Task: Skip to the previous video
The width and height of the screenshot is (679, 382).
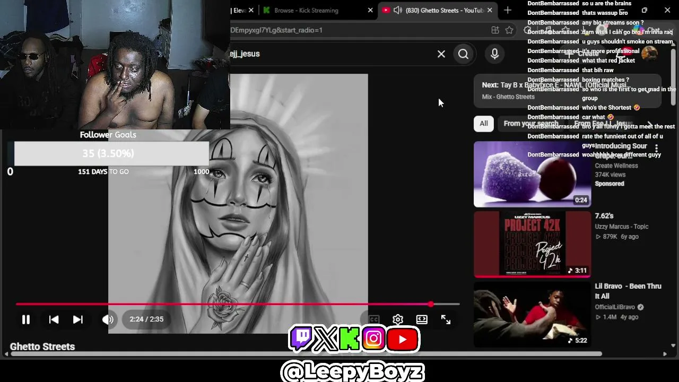Action: point(54,319)
